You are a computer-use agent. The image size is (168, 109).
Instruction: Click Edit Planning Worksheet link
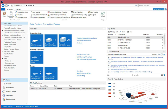84,57
